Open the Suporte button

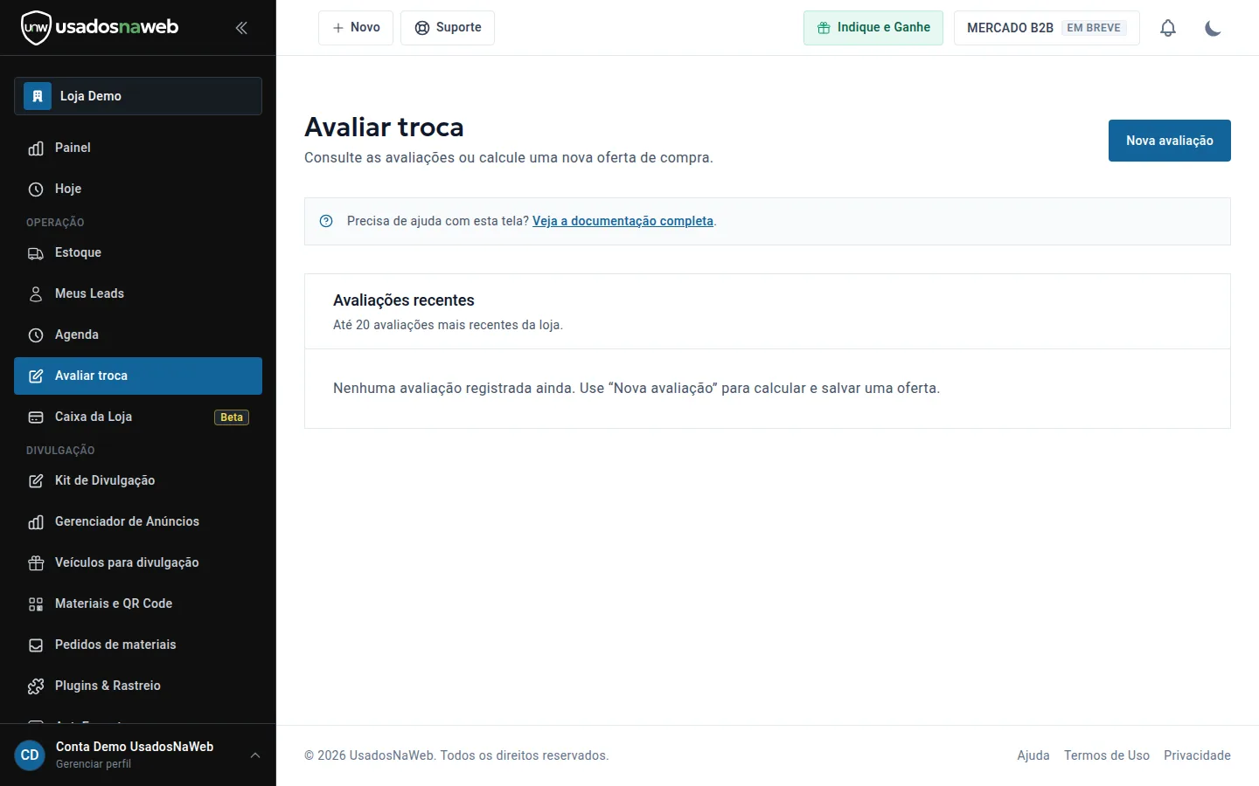point(448,28)
